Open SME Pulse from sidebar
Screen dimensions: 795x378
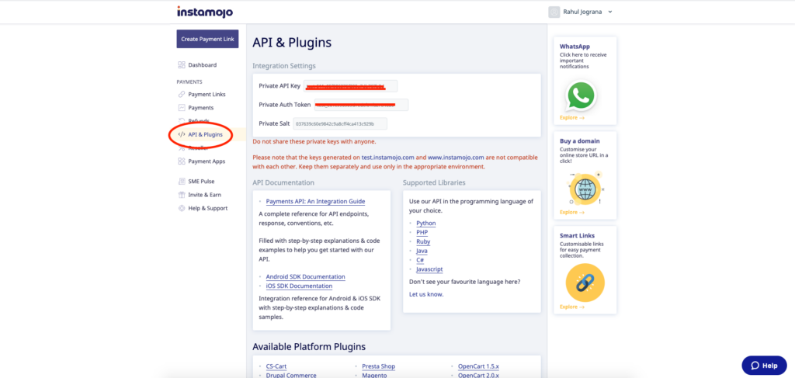(201, 181)
